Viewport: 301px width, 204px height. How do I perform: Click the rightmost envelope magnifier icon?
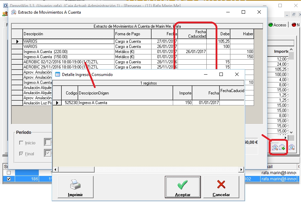click(292, 147)
